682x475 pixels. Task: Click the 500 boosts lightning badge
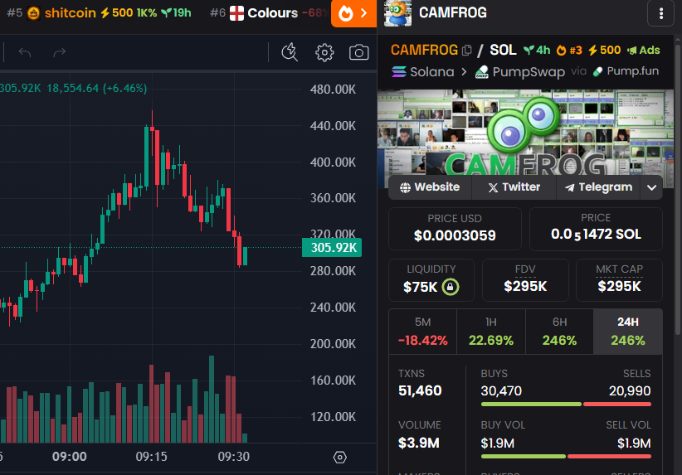tap(604, 51)
